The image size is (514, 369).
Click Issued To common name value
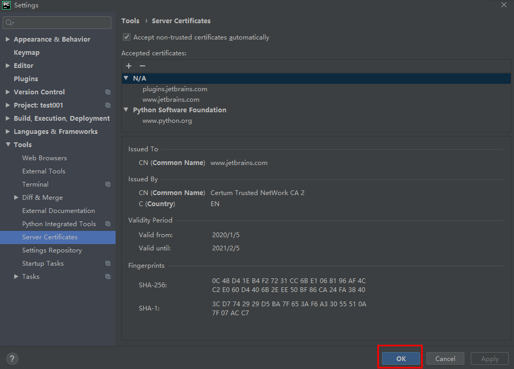tap(239, 163)
